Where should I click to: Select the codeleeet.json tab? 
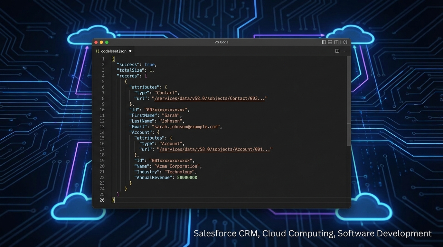pos(113,51)
